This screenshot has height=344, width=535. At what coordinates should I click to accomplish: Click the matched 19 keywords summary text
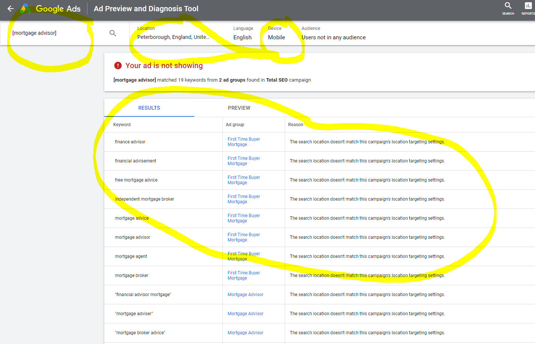pyautogui.click(x=212, y=80)
